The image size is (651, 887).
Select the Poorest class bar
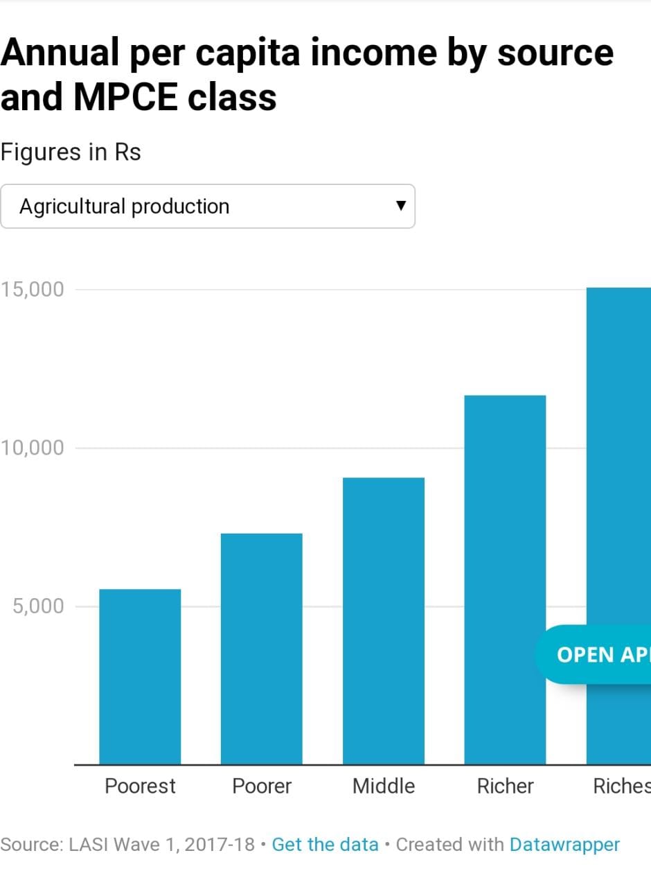tap(140, 676)
